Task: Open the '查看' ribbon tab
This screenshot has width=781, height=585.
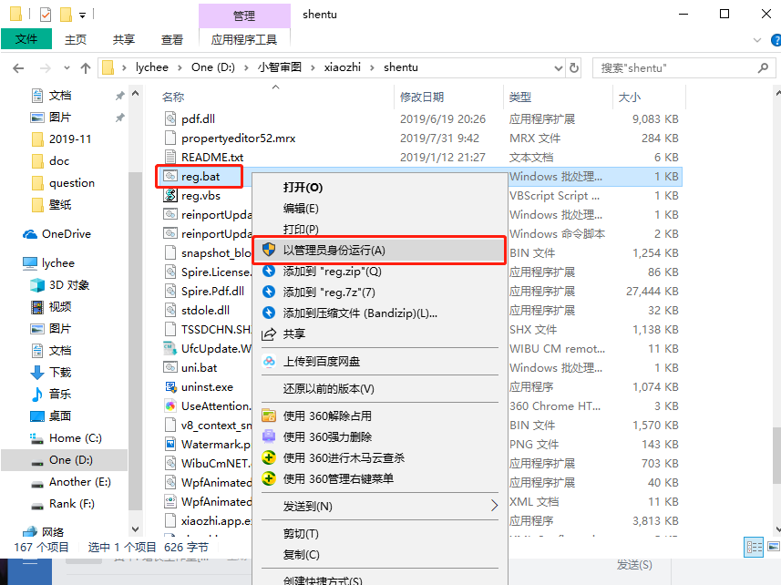Action: (x=171, y=39)
